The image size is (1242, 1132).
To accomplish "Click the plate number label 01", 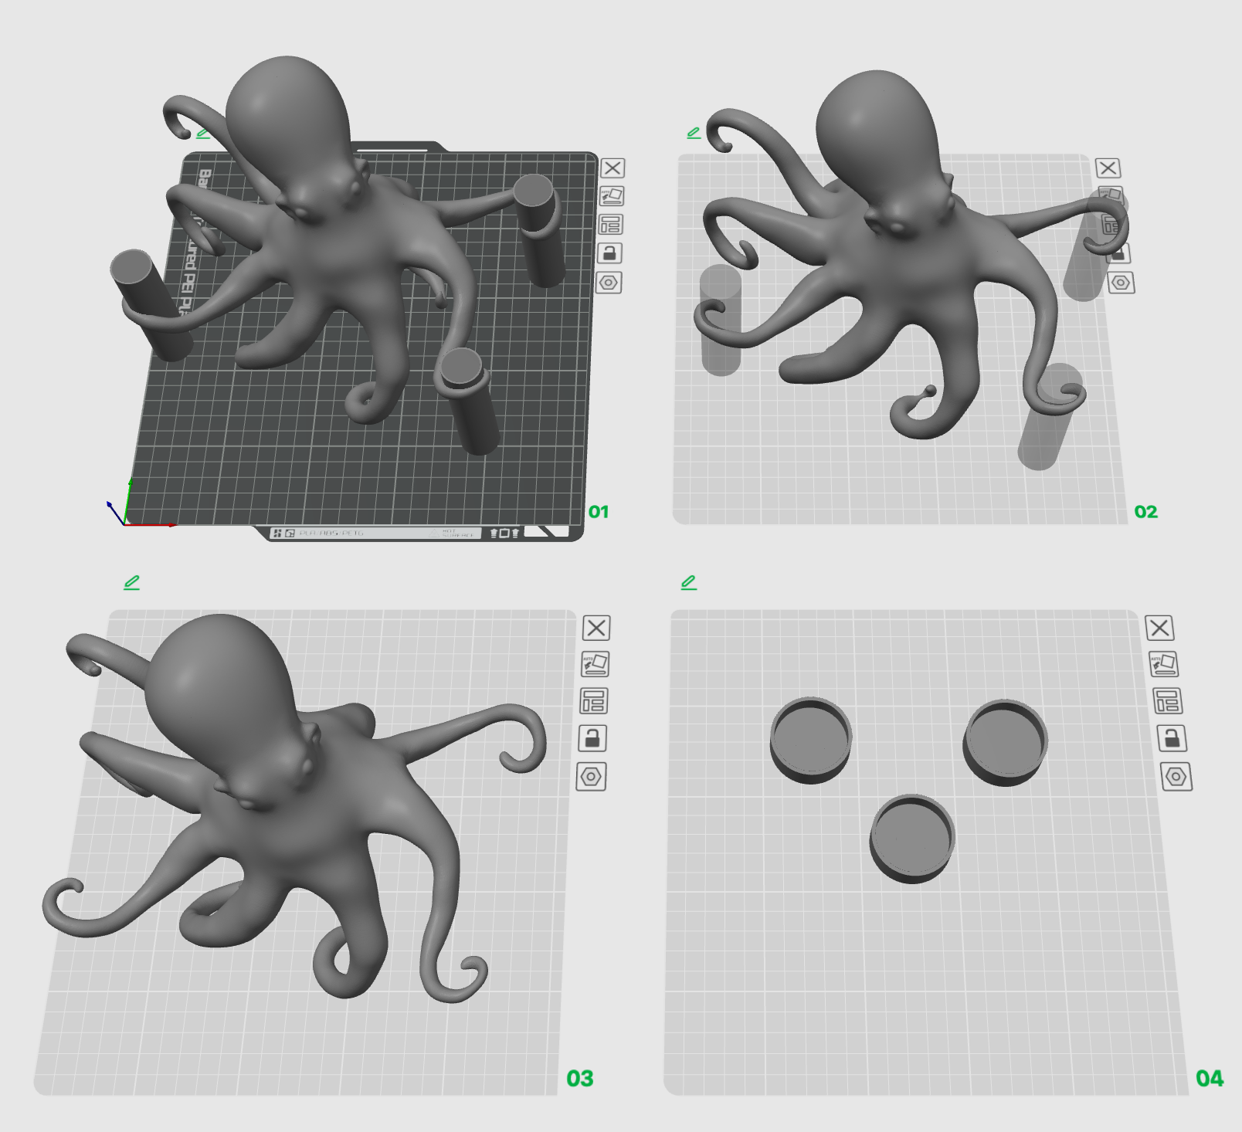I will (599, 512).
